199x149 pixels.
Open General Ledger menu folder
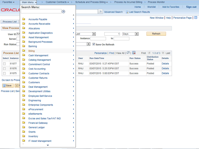coord(36,127)
